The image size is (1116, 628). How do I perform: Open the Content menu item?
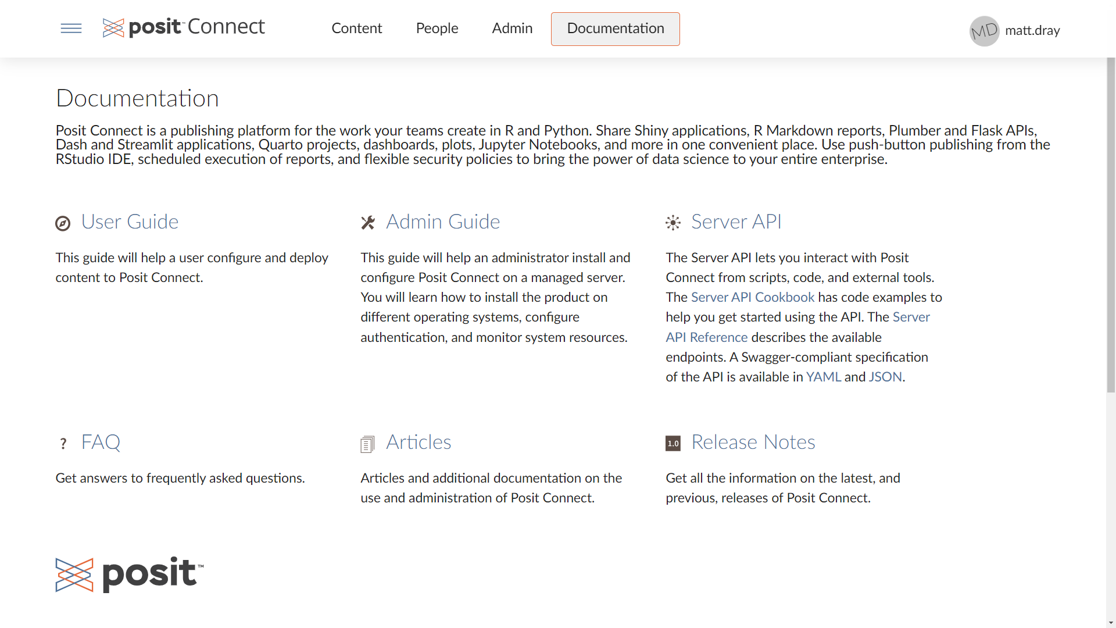pos(356,28)
